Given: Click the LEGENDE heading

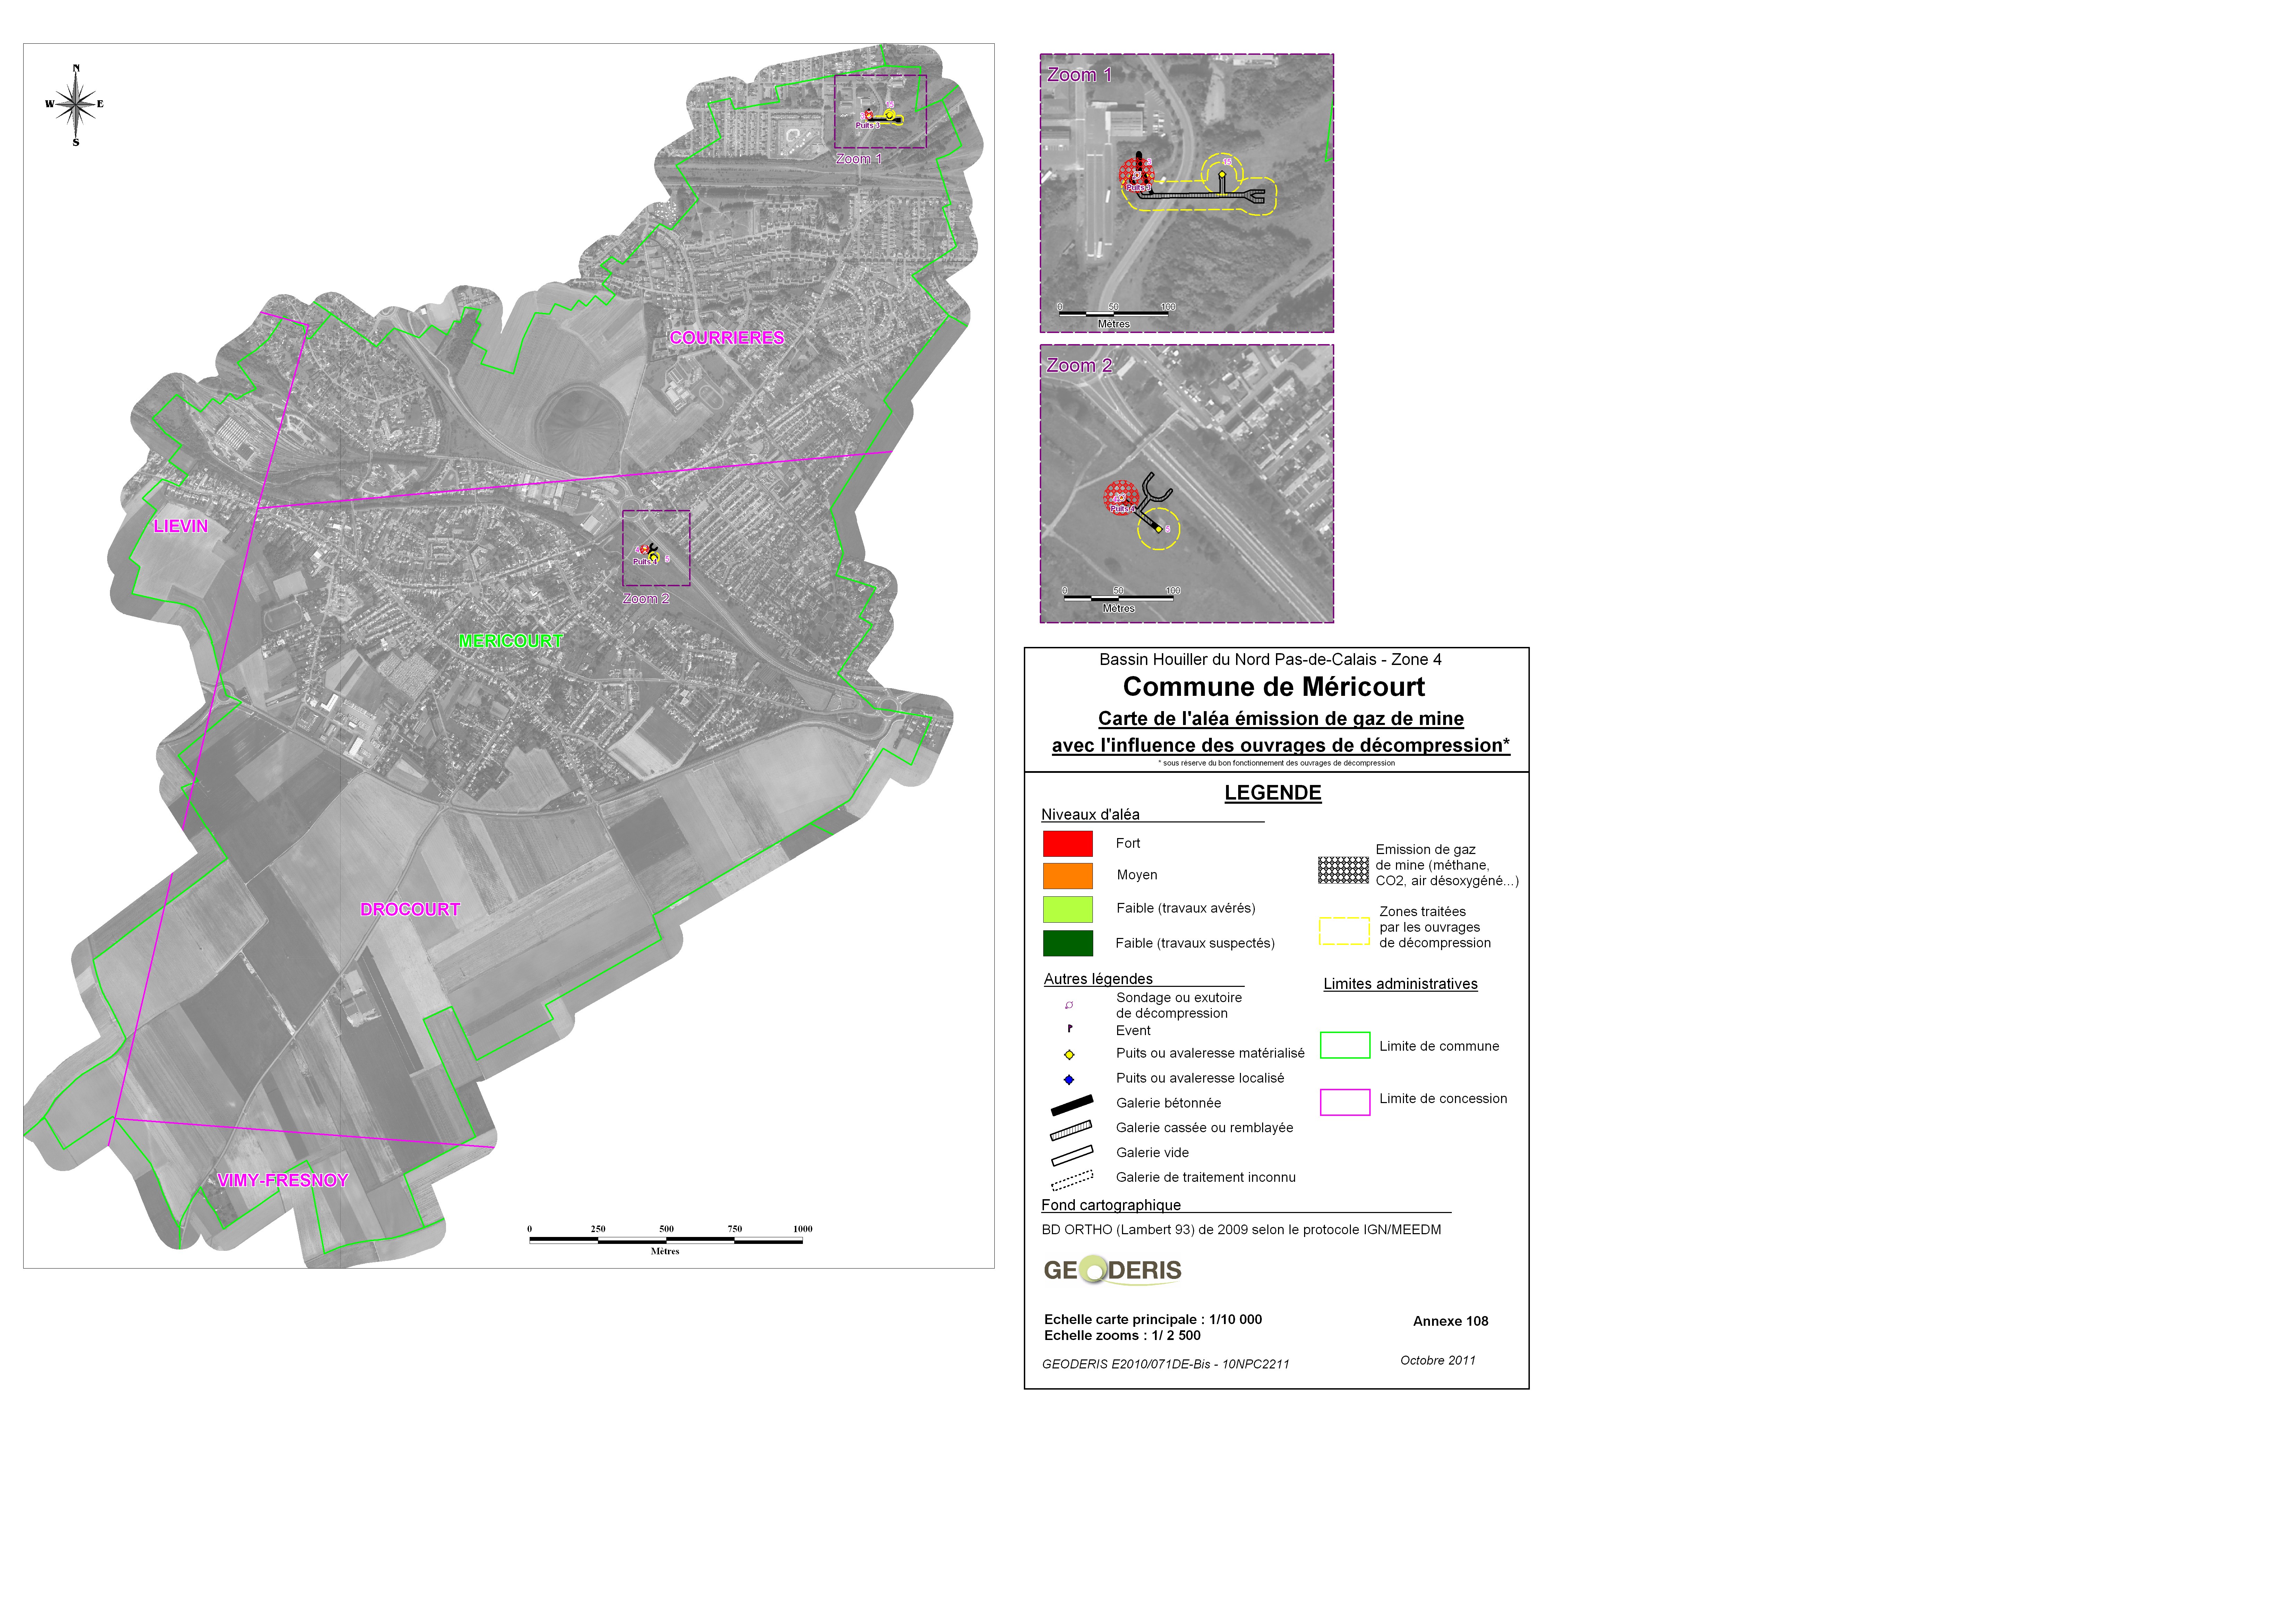Looking at the screenshot, I should tap(1273, 793).
